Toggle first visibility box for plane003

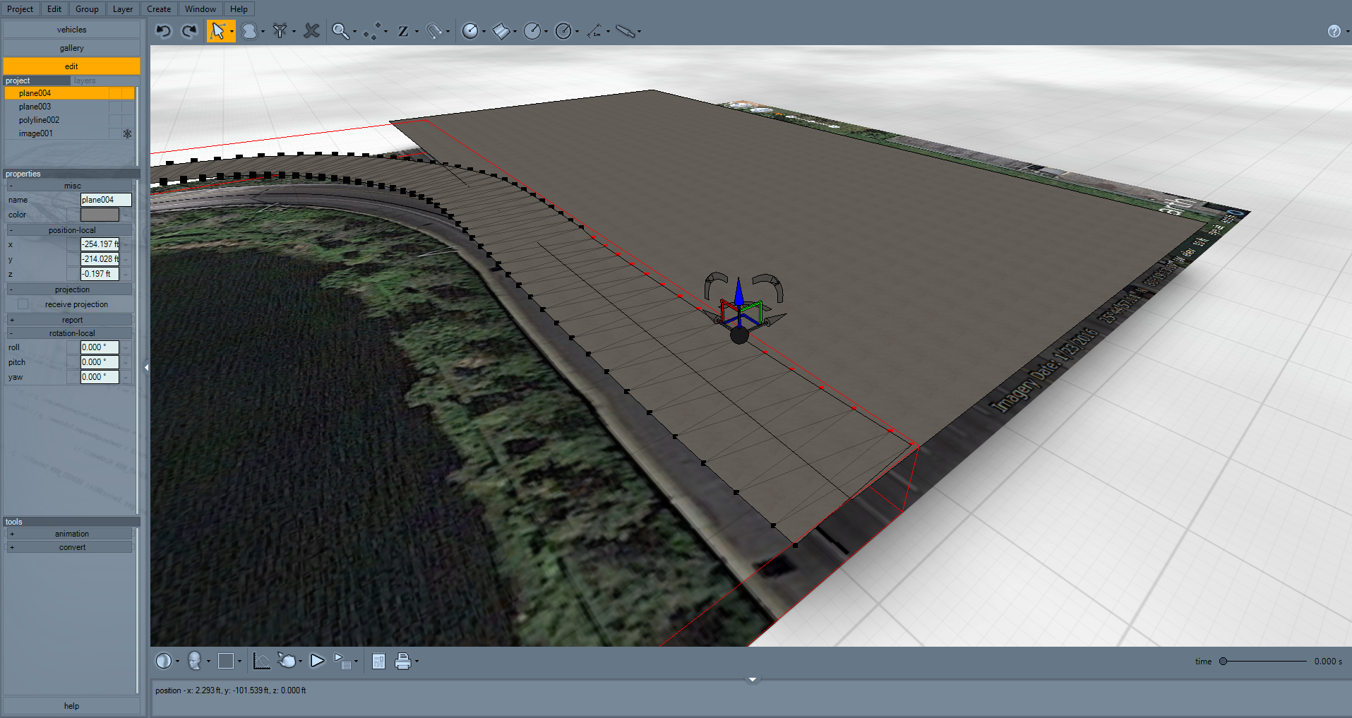coord(114,107)
